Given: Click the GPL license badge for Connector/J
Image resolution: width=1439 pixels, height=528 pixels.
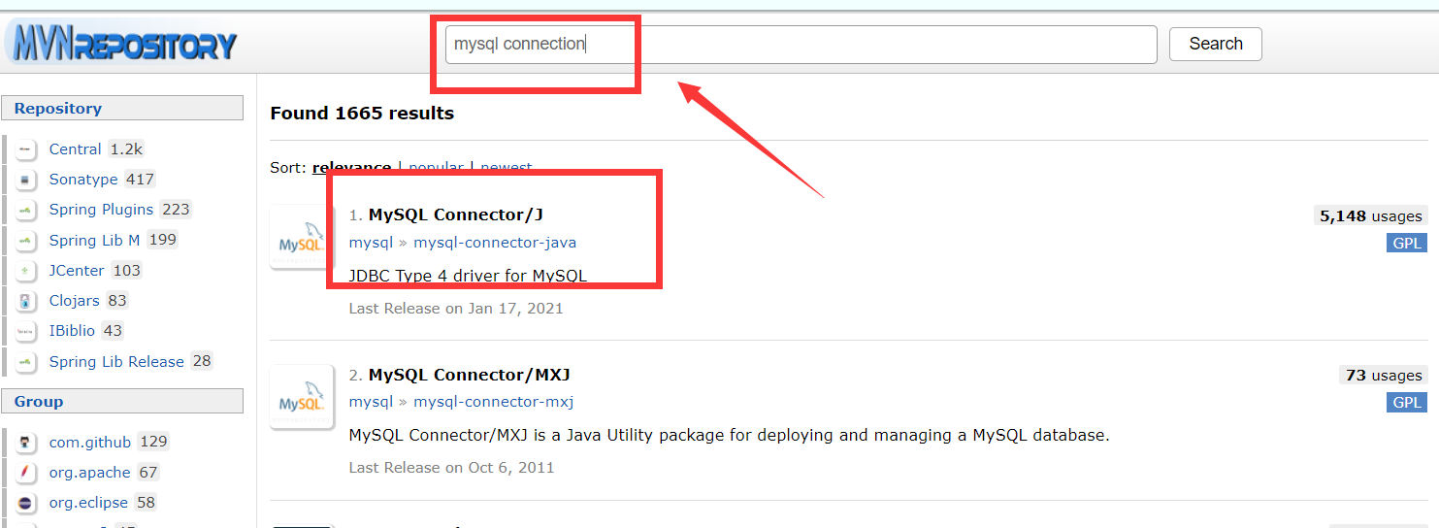Looking at the screenshot, I should [1406, 243].
